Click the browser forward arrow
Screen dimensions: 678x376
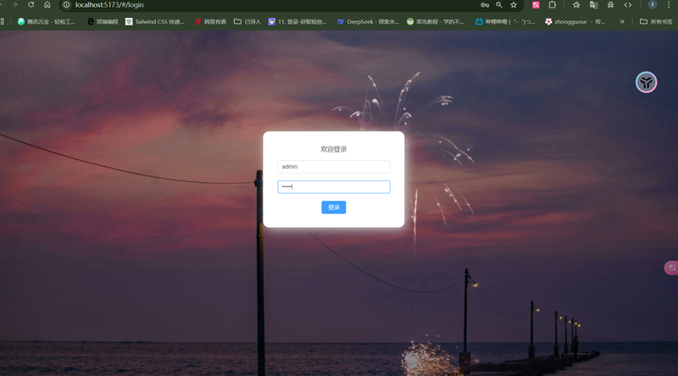(15, 5)
